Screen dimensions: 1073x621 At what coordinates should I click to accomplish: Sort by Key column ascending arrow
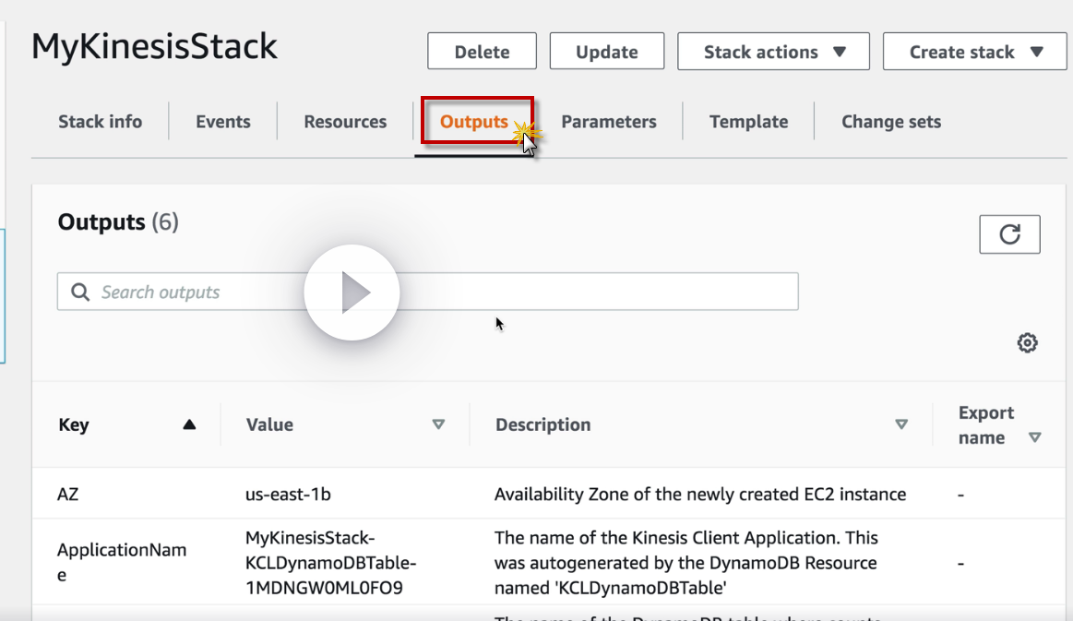coord(189,424)
